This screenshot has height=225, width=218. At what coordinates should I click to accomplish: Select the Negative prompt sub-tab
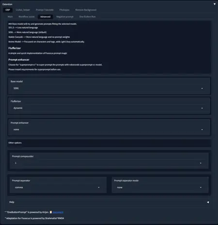click(65, 16)
